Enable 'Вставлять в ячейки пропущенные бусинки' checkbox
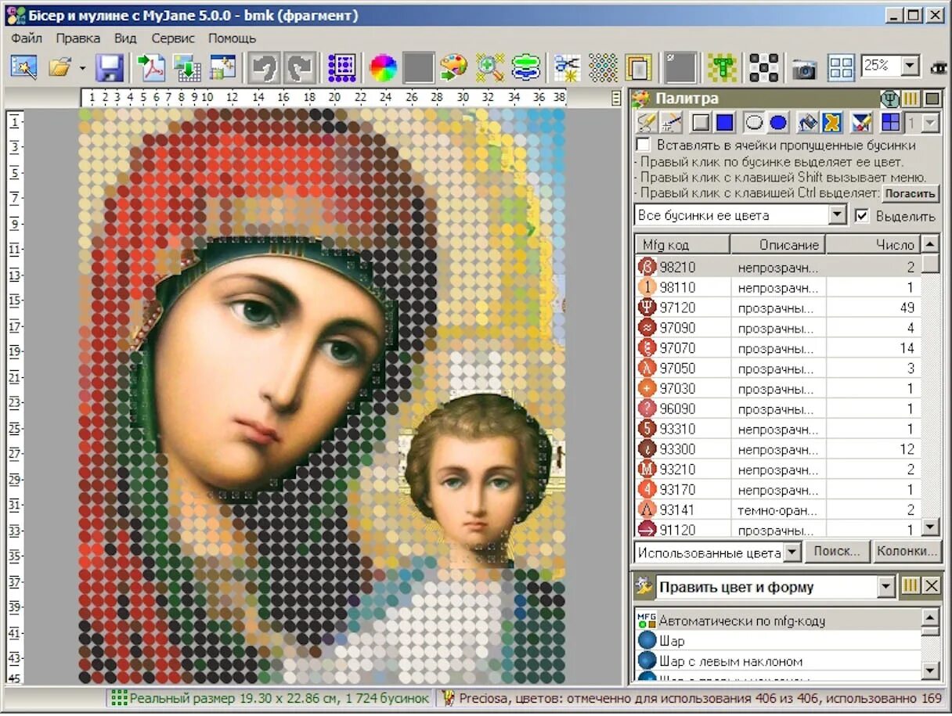 pos(643,146)
